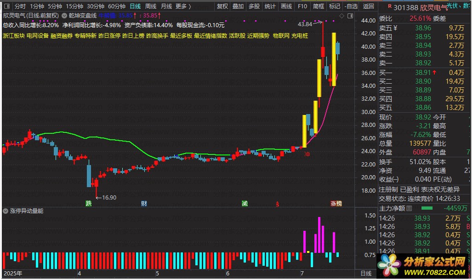Click the 光伏 concept link
The image size is (473, 280).
452,5
